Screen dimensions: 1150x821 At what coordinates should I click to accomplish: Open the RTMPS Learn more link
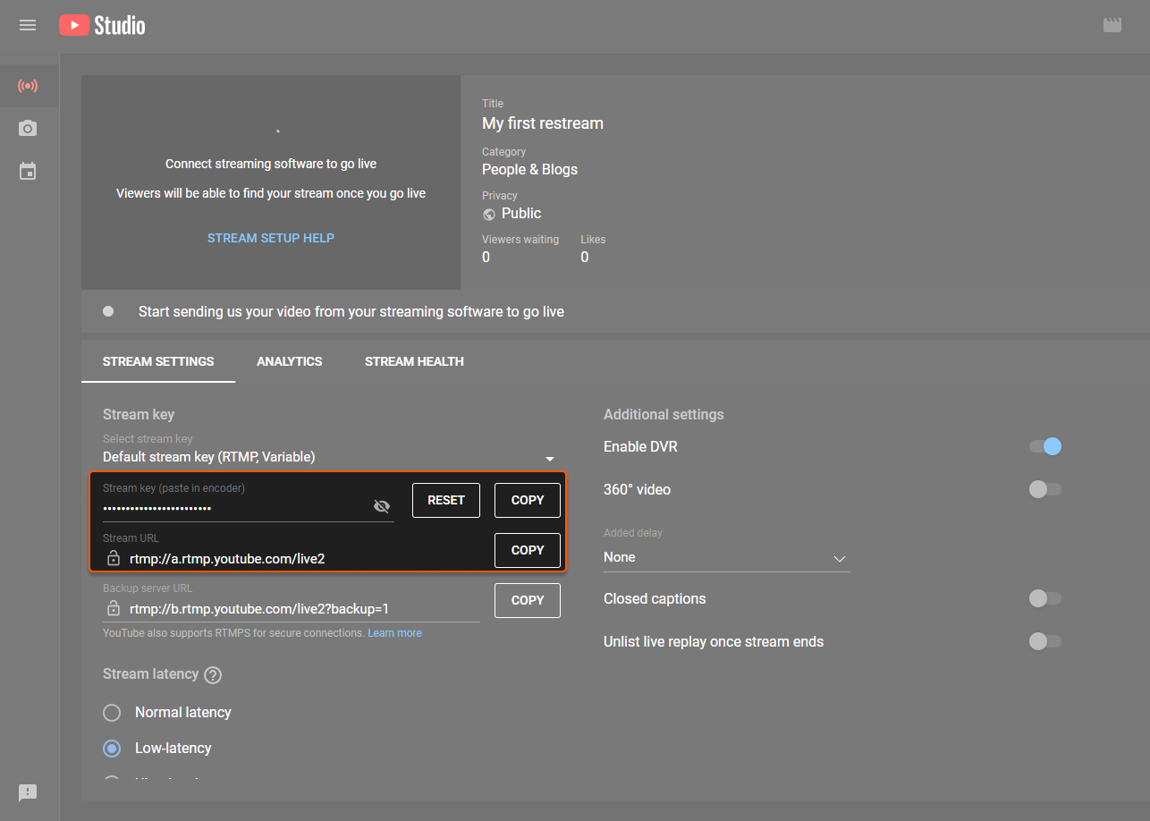click(394, 632)
